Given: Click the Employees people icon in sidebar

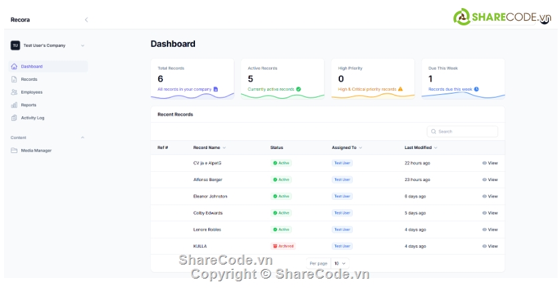Looking at the screenshot, I should pos(14,92).
